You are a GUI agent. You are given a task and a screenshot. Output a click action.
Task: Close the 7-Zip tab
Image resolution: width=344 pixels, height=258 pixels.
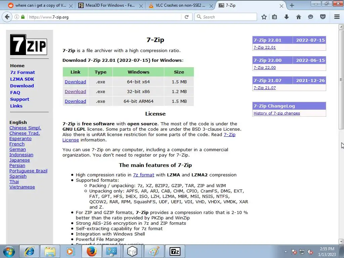click(x=282, y=6)
